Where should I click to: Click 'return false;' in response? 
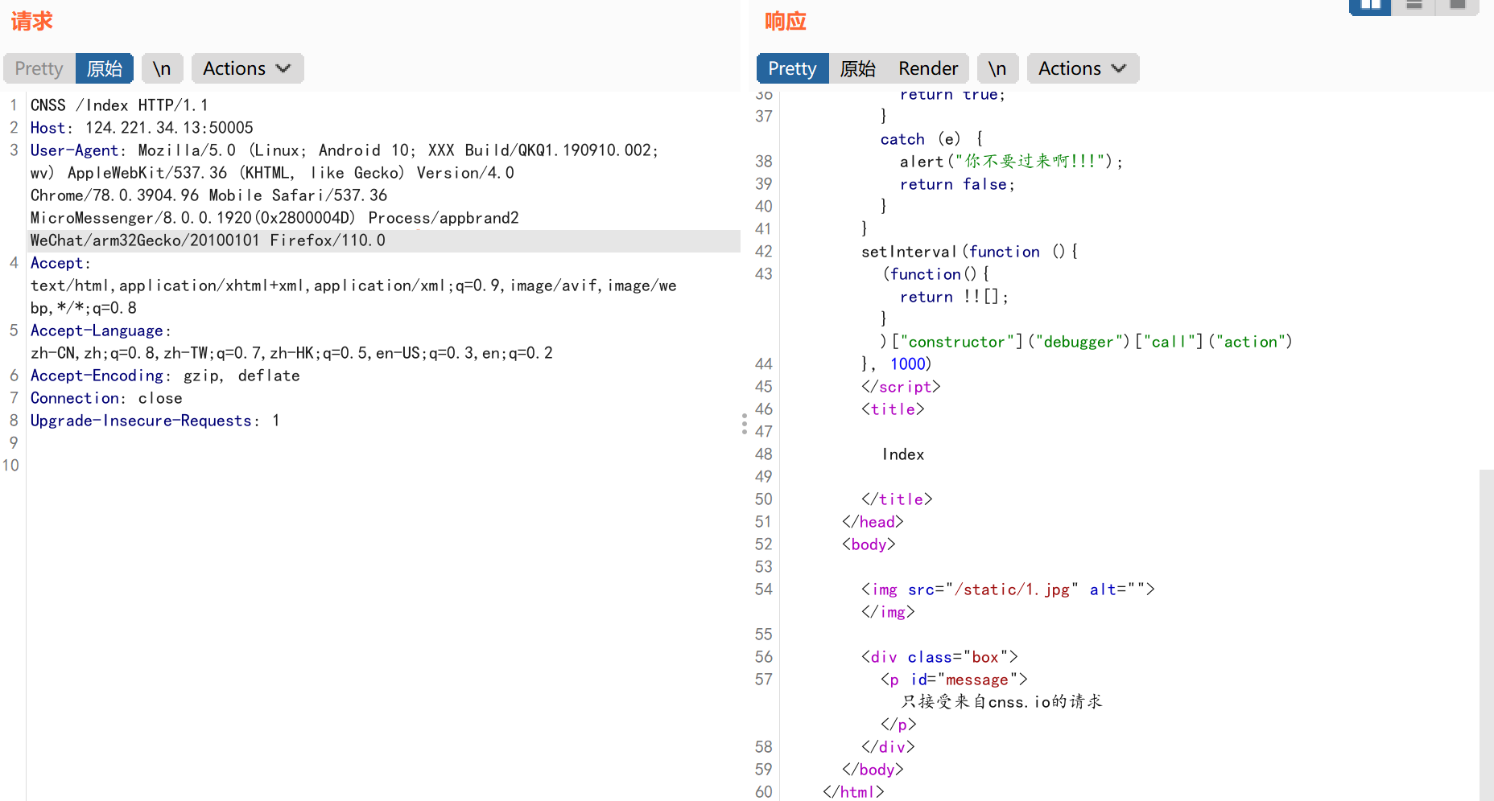[x=957, y=184]
